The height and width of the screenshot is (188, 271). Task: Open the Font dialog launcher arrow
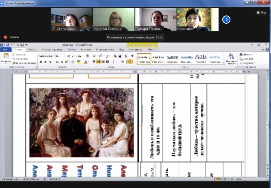pyautogui.click(x=89, y=67)
